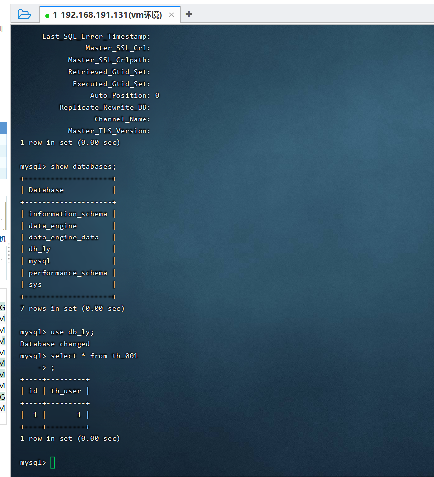Click the information_schema database entry
The image size is (434, 477).
coord(68,214)
